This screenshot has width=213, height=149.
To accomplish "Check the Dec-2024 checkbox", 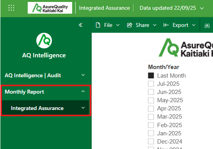I will (151, 142).
